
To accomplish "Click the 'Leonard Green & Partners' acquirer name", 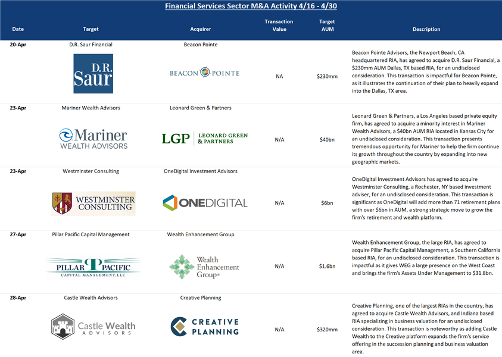I will (201, 108).
